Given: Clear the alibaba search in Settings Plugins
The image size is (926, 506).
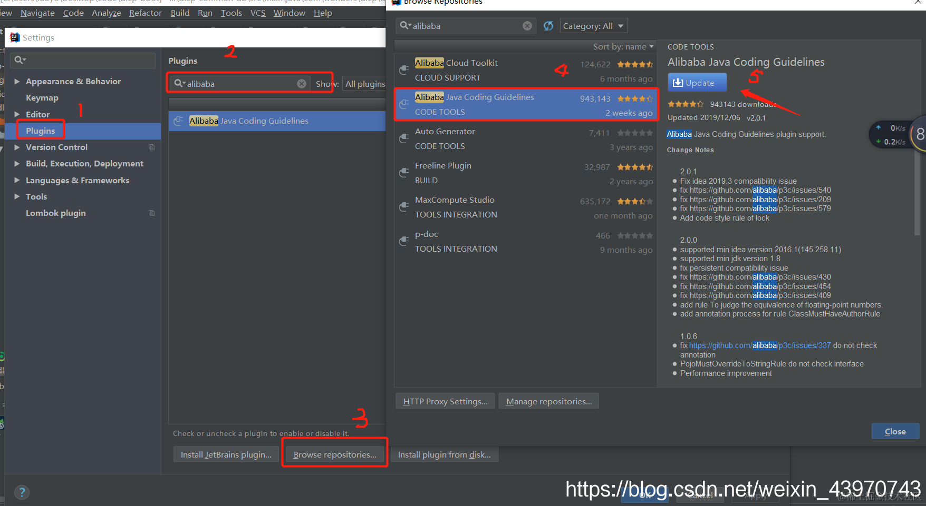Looking at the screenshot, I should coord(302,84).
